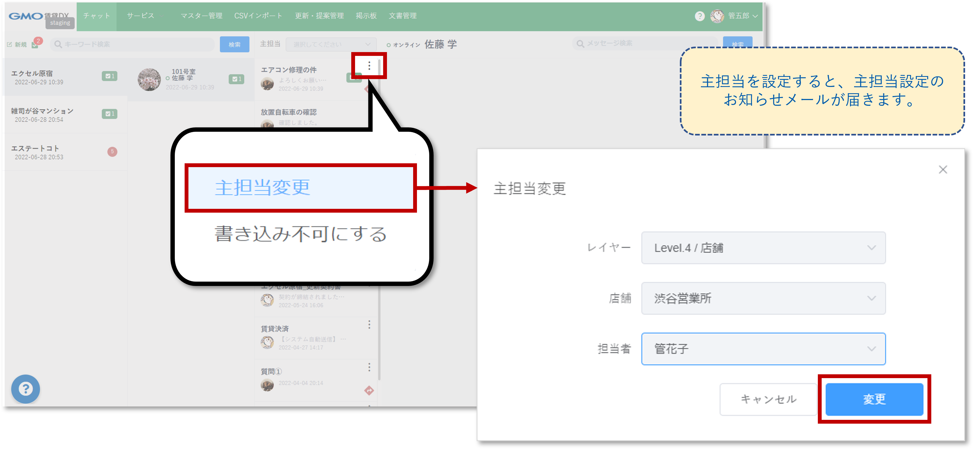973x449 pixels.
Task: Open the マスター管理 top menu tab
Action: point(201,16)
